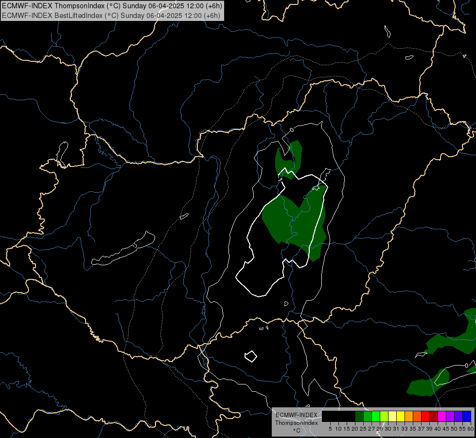Select the medium green 25–27 legend swatch

(368, 416)
